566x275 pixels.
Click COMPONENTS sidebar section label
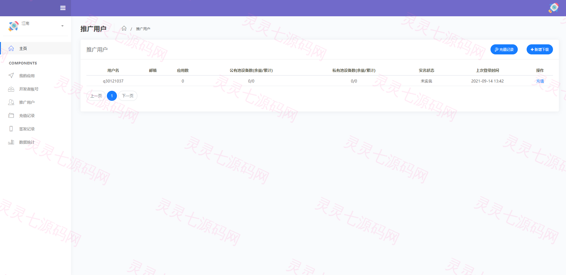click(23, 63)
